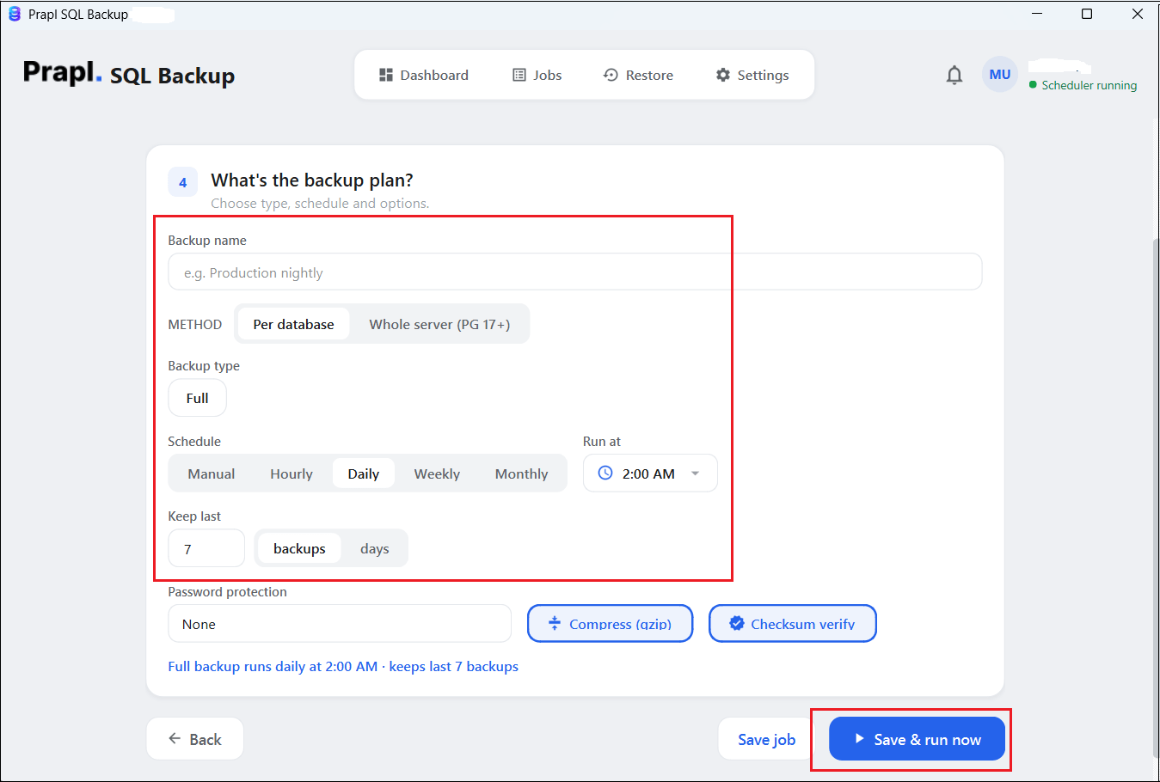This screenshot has height=782, width=1160.
Task: Open the notifications bell
Action: (954, 76)
